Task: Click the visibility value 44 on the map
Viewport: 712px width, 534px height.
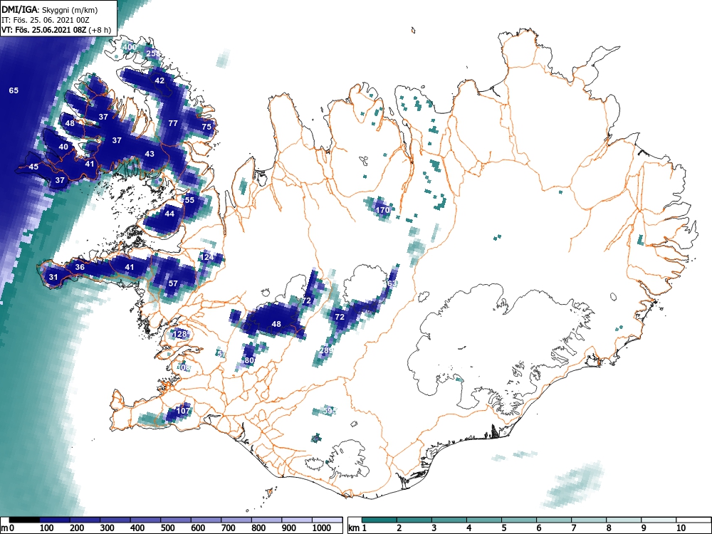Action: coord(169,214)
